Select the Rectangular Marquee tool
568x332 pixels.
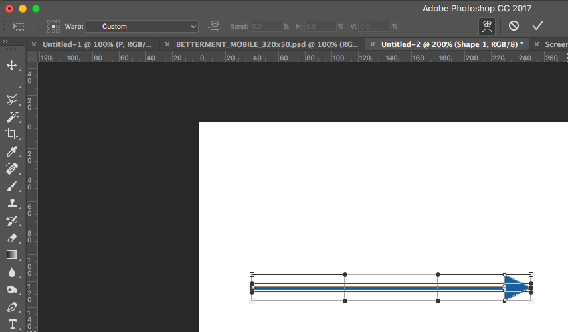click(11, 82)
